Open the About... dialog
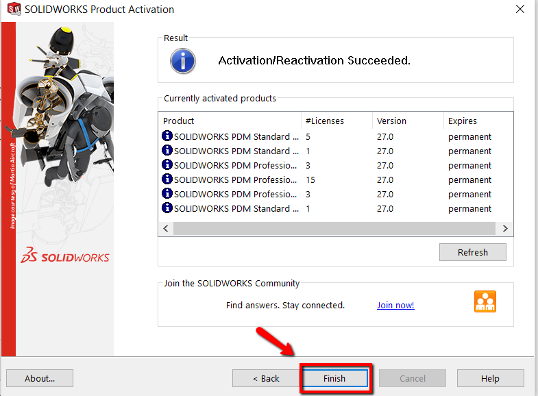This screenshot has width=538, height=396. pyautogui.click(x=40, y=378)
